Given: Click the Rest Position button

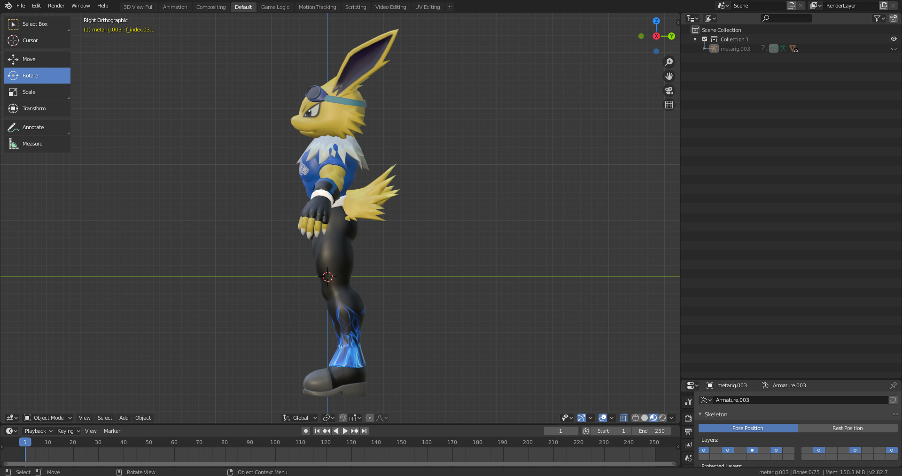Looking at the screenshot, I should (847, 428).
